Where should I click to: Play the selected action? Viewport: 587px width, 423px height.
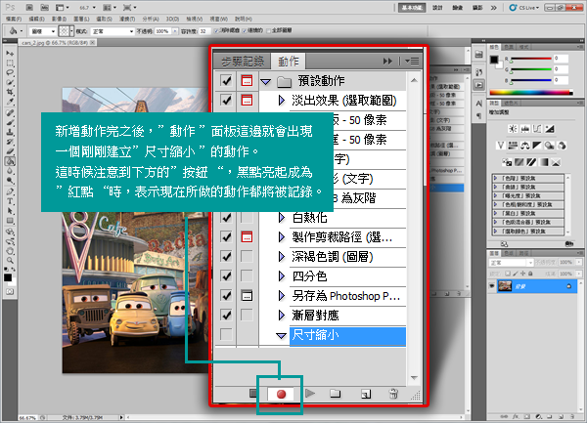tap(310, 393)
